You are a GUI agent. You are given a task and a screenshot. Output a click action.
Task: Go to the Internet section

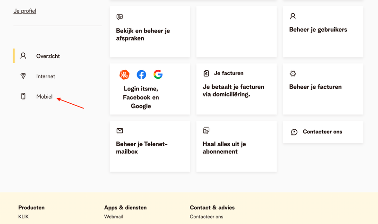point(45,76)
